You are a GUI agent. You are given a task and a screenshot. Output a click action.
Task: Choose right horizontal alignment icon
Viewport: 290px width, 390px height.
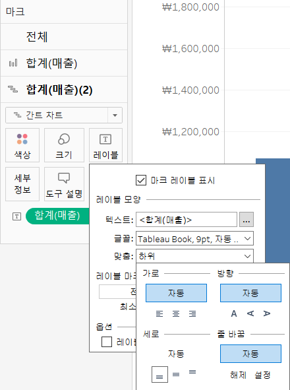point(192,314)
